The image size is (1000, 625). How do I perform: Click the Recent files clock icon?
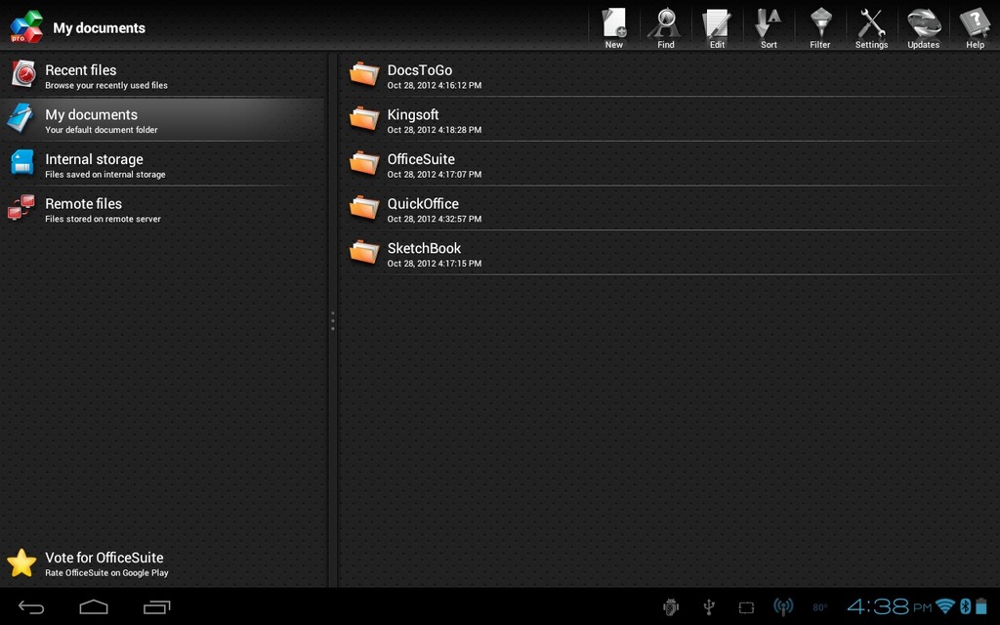pyautogui.click(x=23, y=74)
